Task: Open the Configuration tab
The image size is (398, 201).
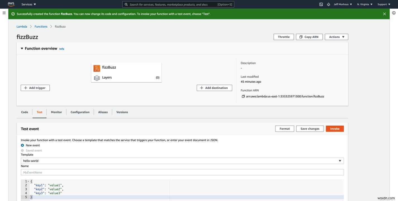Action: point(80,112)
